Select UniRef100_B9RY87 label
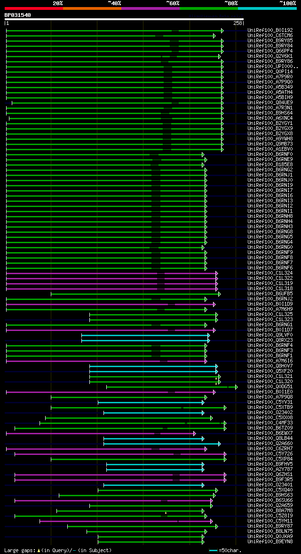Image resolution: width=301 pixels, height=554 pixels. coord(270,525)
